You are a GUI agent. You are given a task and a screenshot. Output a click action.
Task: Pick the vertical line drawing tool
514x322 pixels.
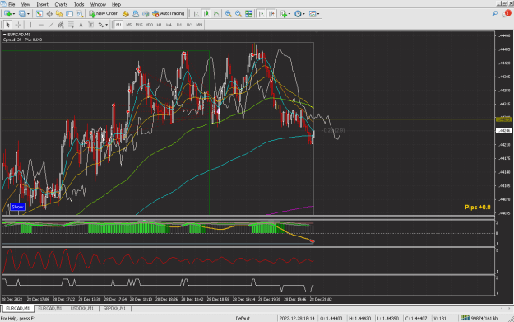pyautogui.click(x=30, y=25)
